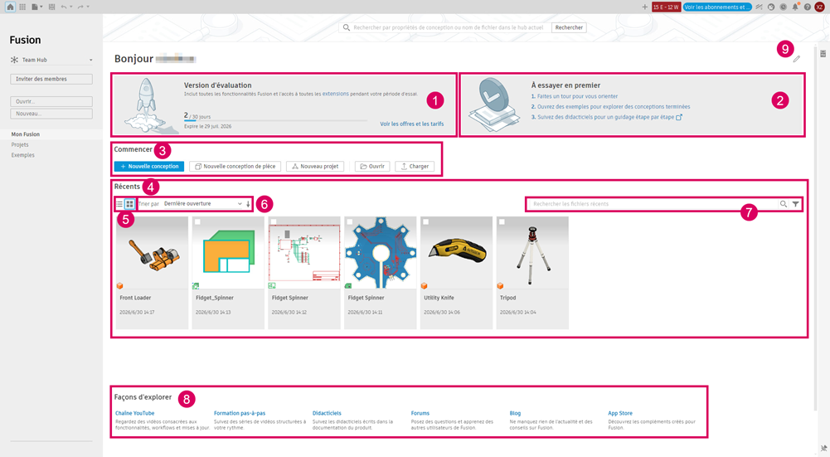Expand the File menu arrow
830x457 pixels.
(x=41, y=7)
